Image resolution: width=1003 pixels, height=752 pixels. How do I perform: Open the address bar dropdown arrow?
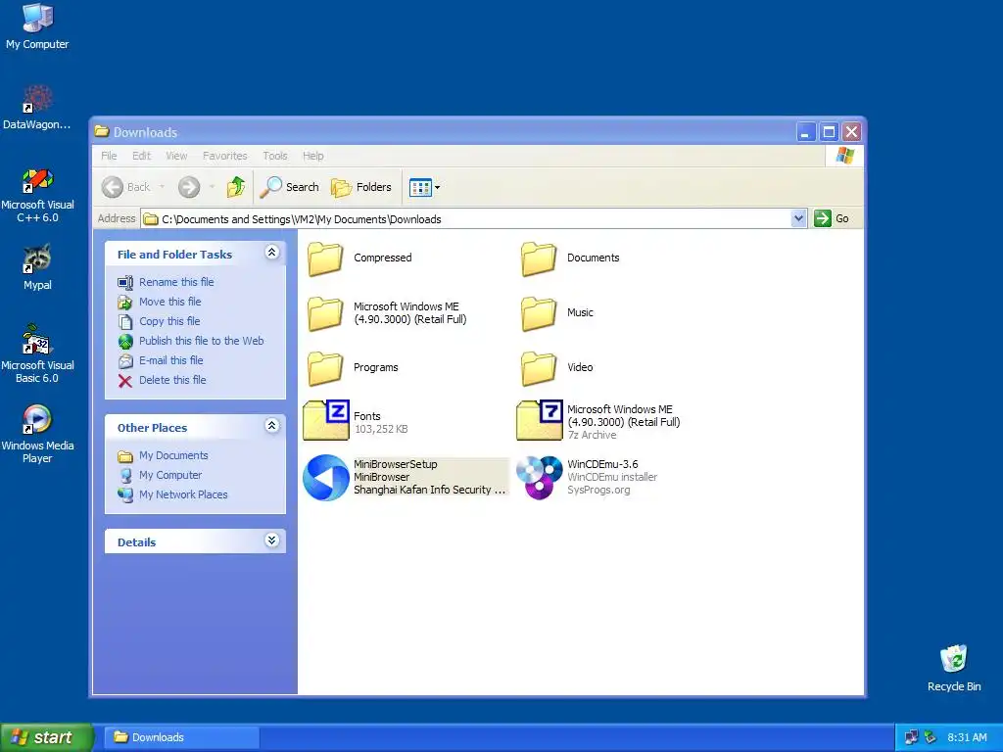(798, 218)
